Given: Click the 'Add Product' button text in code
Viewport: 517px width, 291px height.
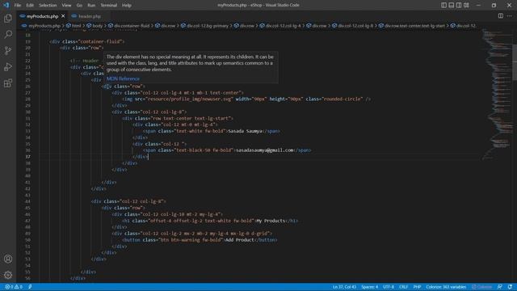Looking at the screenshot, I should click(x=240, y=239).
